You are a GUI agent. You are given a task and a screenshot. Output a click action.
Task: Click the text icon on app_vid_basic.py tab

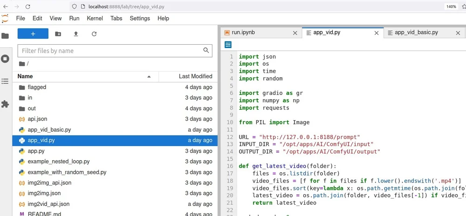tap(390, 33)
